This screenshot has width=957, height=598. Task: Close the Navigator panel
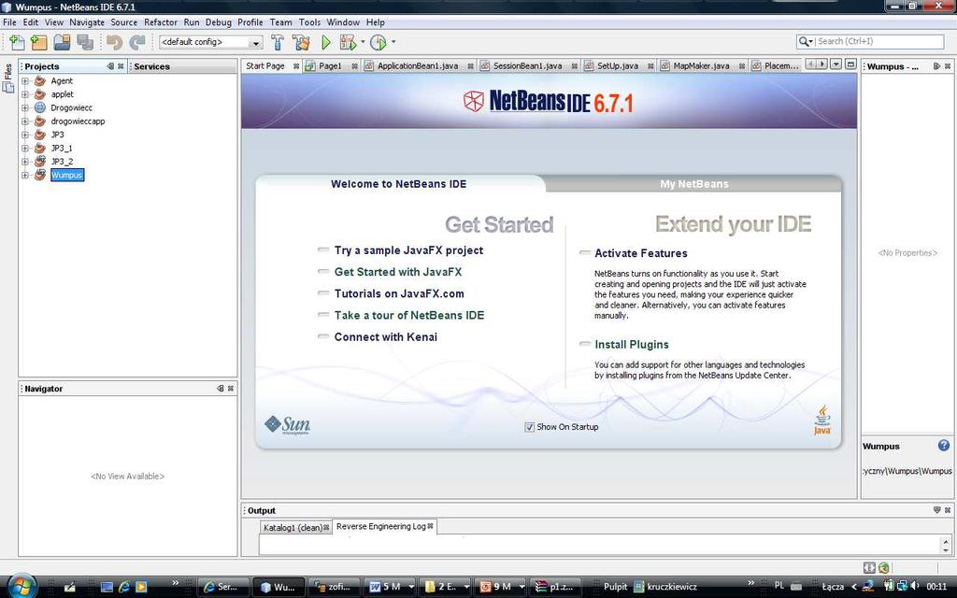tap(231, 388)
